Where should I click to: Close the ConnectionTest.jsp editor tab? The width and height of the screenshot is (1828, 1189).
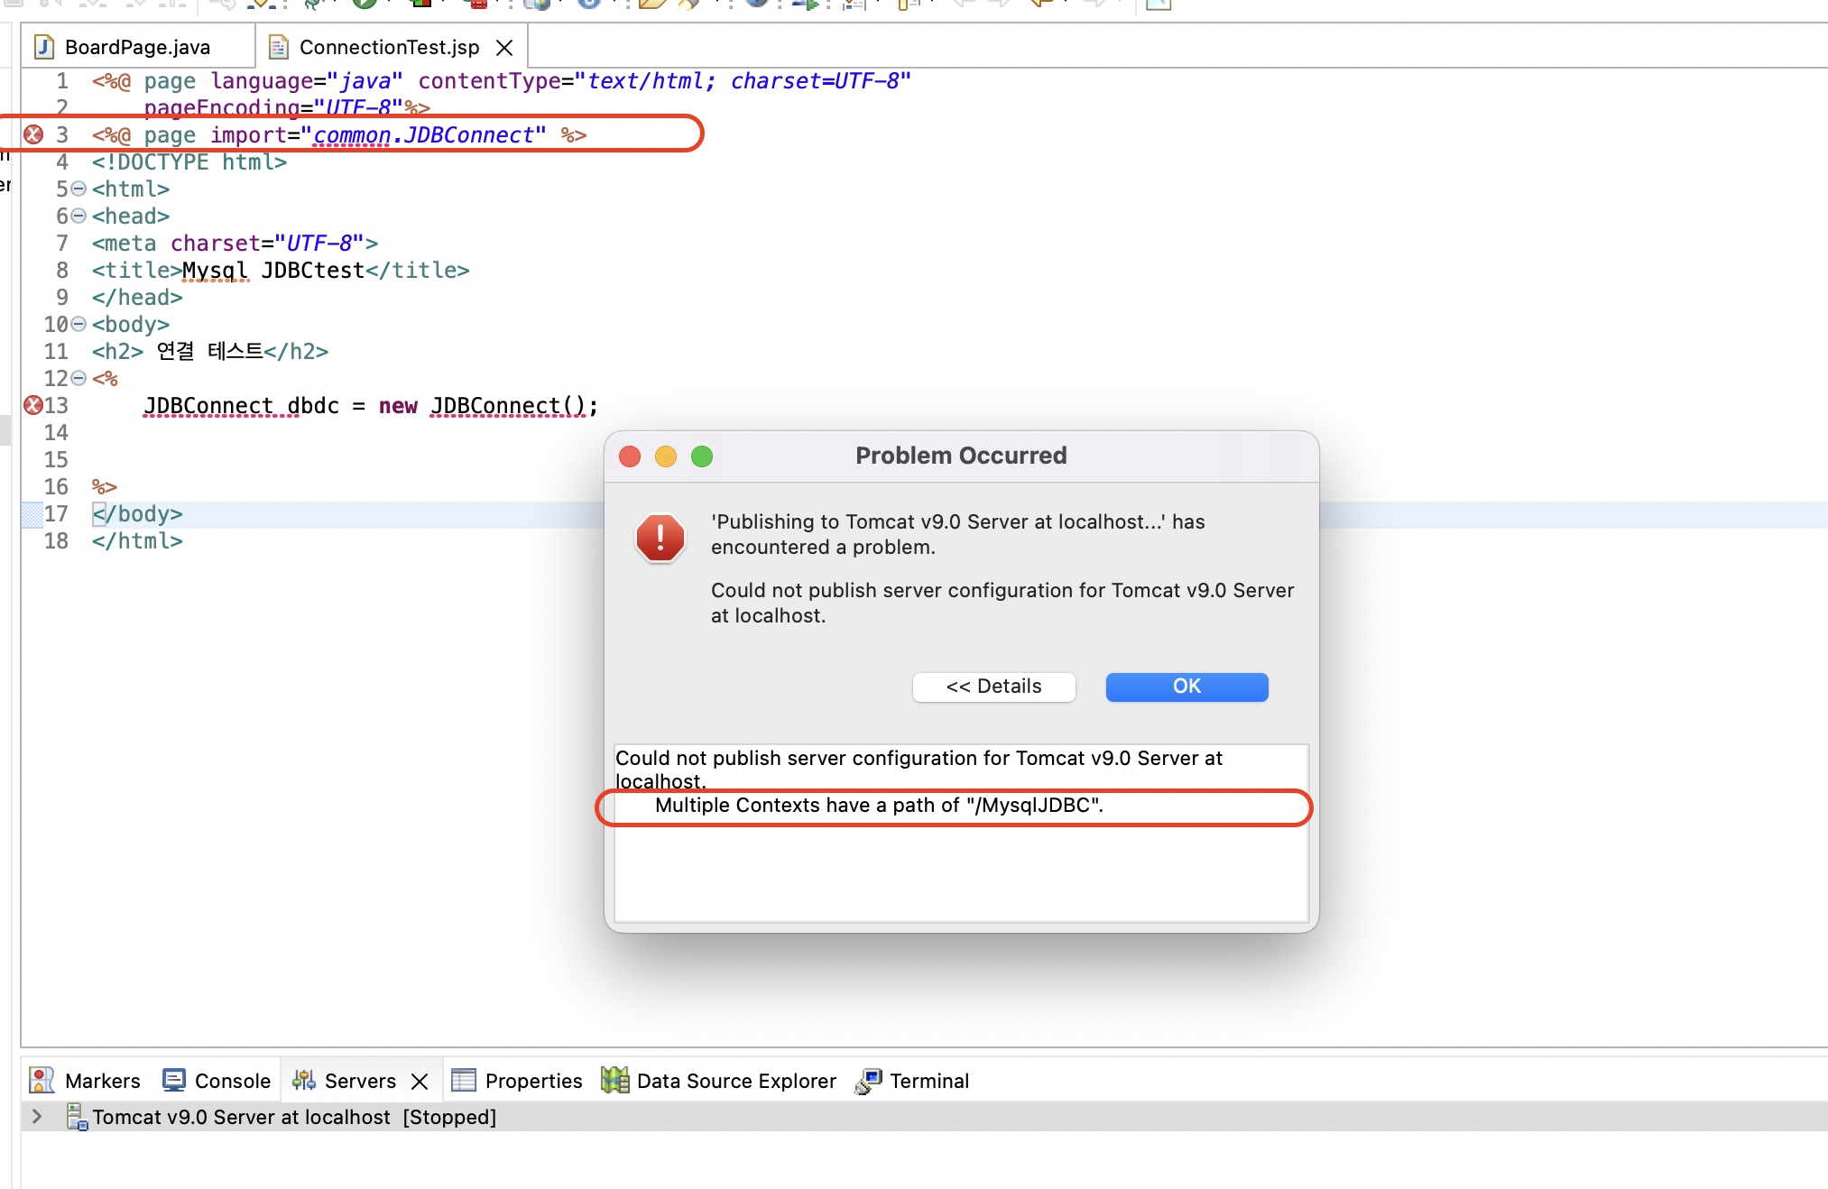click(504, 47)
